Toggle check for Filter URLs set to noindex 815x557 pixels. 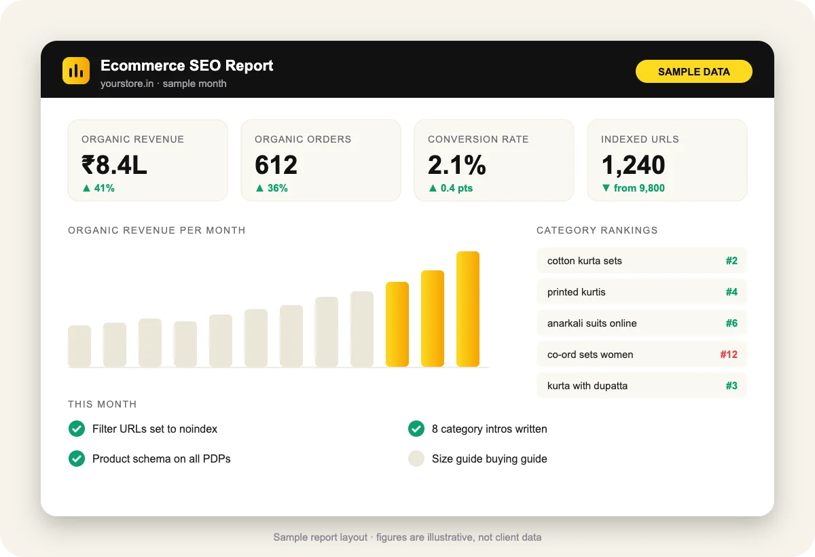[77, 429]
